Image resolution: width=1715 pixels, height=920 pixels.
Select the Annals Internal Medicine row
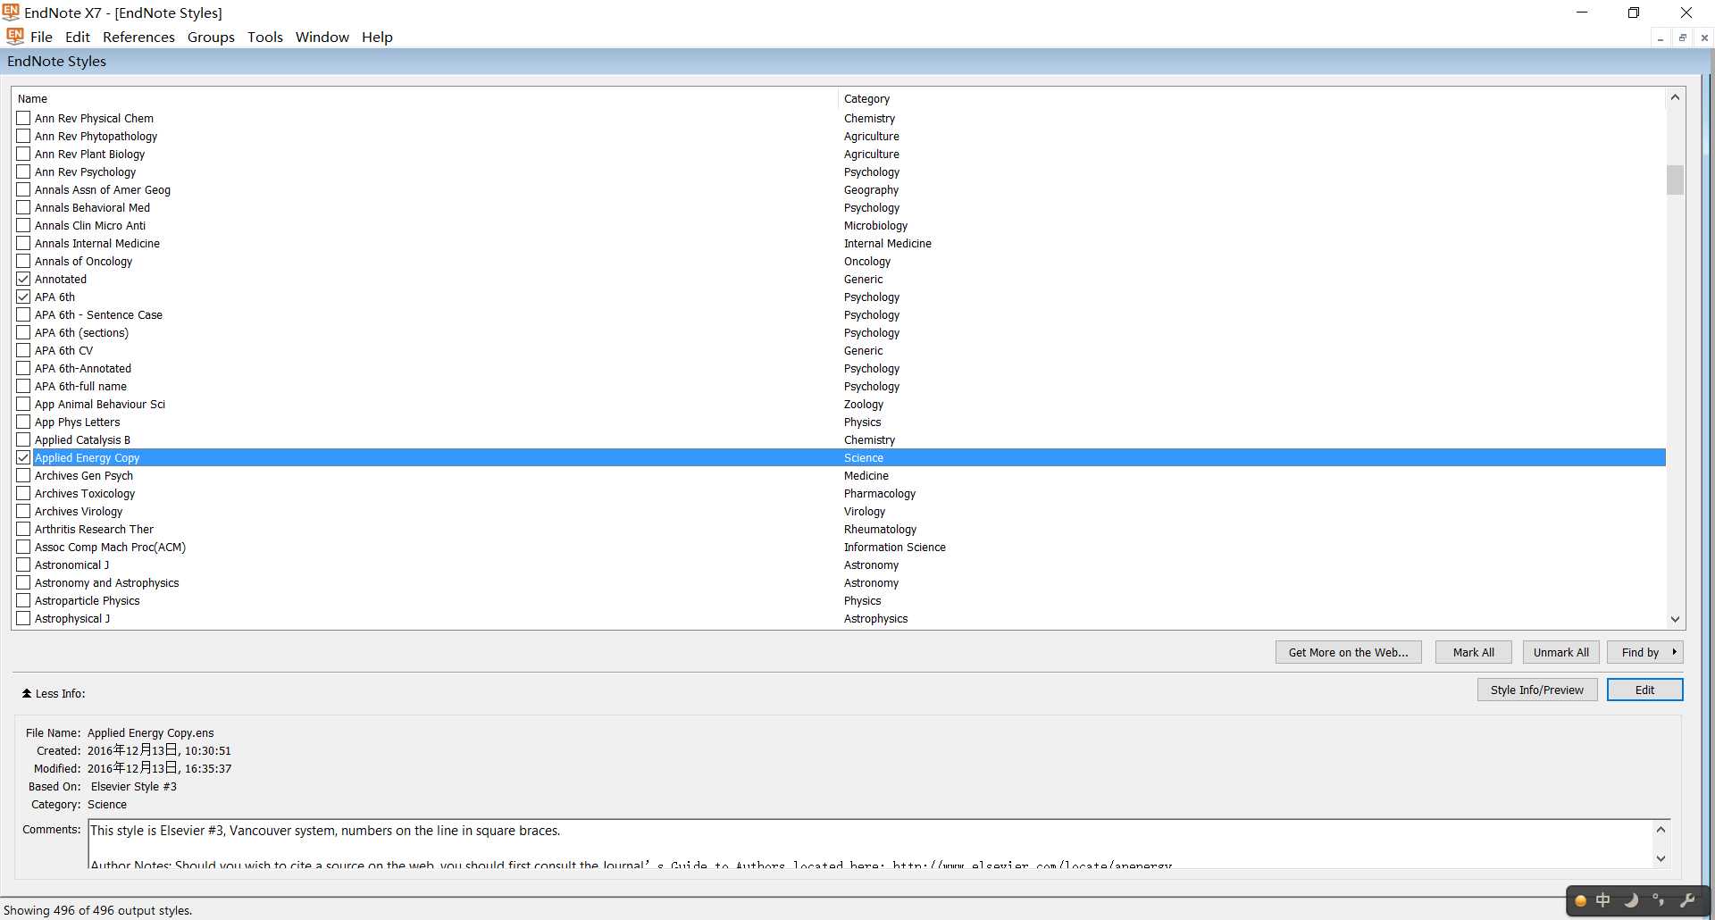(x=840, y=243)
